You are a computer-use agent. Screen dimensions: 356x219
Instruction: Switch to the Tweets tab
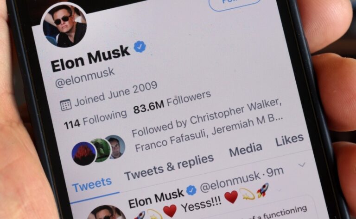[x=92, y=184]
